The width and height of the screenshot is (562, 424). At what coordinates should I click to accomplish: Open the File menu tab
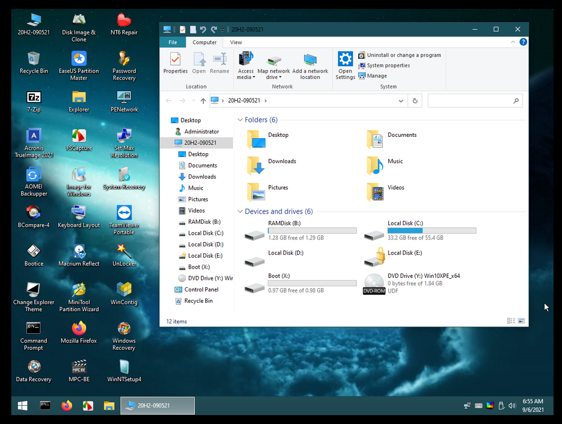click(x=173, y=42)
